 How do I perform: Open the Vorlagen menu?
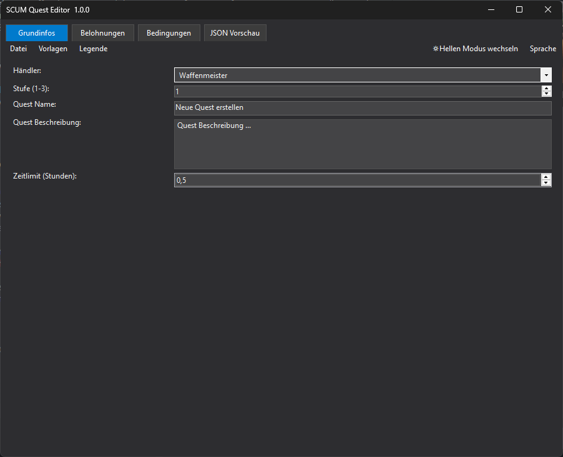pyautogui.click(x=52, y=49)
